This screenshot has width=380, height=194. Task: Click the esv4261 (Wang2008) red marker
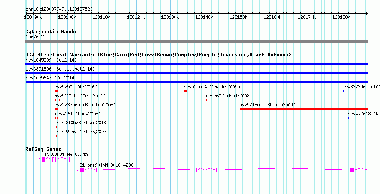[x=56, y=118]
